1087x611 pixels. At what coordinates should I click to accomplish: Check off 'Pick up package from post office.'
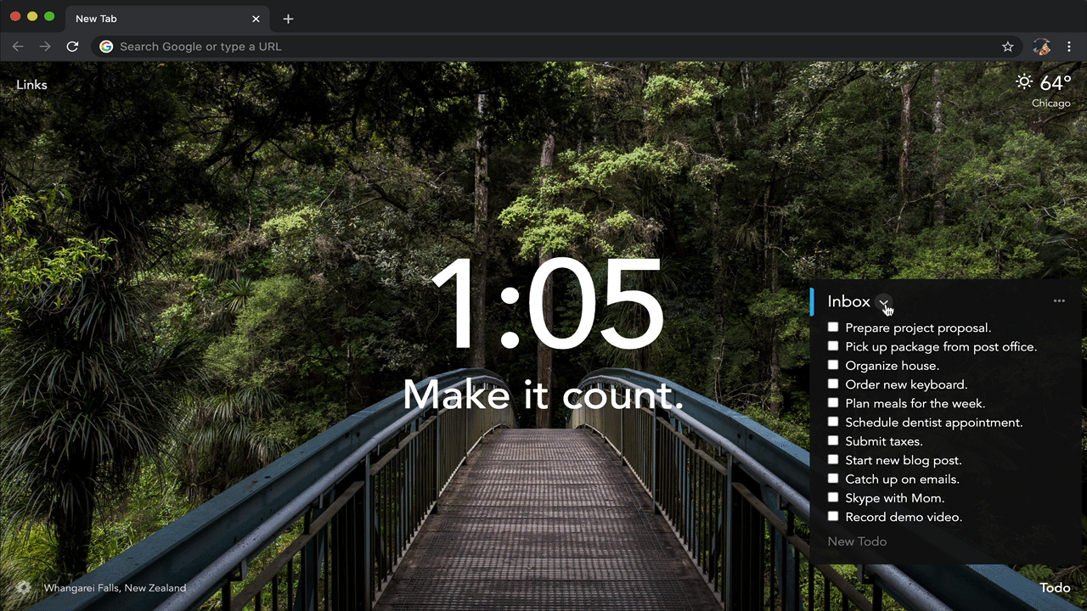(833, 345)
